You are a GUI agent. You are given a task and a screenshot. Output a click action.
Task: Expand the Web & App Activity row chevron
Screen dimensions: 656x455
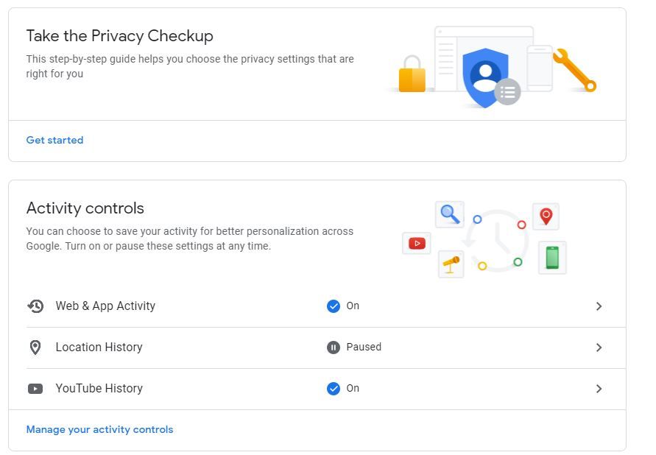coord(599,306)
